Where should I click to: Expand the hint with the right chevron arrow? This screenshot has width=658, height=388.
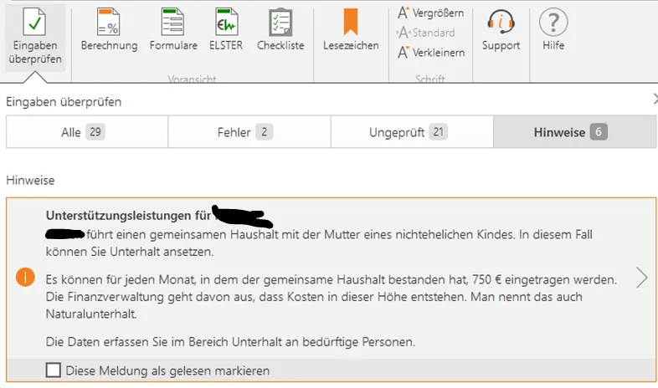click(642, 278)
